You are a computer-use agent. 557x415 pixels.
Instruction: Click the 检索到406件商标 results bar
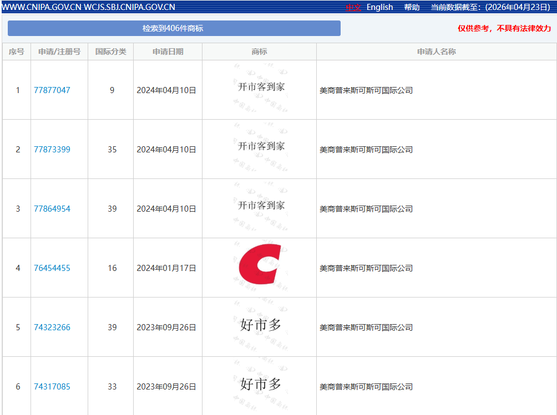pos(174,28)
